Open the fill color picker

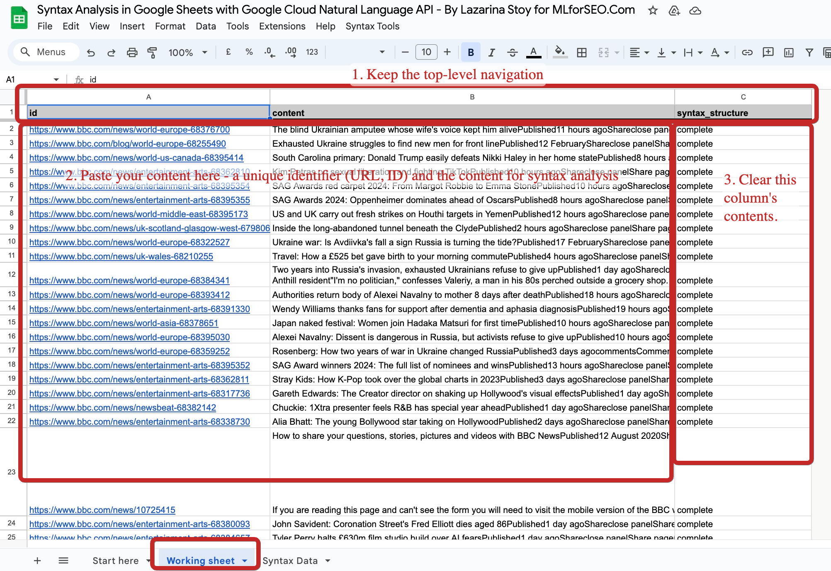(560, 53)
